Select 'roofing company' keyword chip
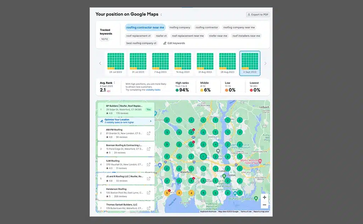Screen dimensions: 363x224 pos(180,28)
